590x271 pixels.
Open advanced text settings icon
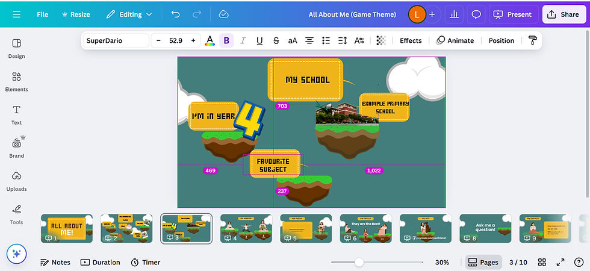[359, 41]
